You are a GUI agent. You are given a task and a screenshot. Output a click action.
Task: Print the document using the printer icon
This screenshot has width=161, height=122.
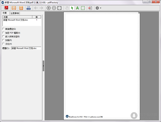pos(28,8)
